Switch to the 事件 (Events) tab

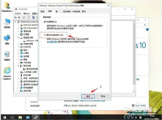click(84, 12)
